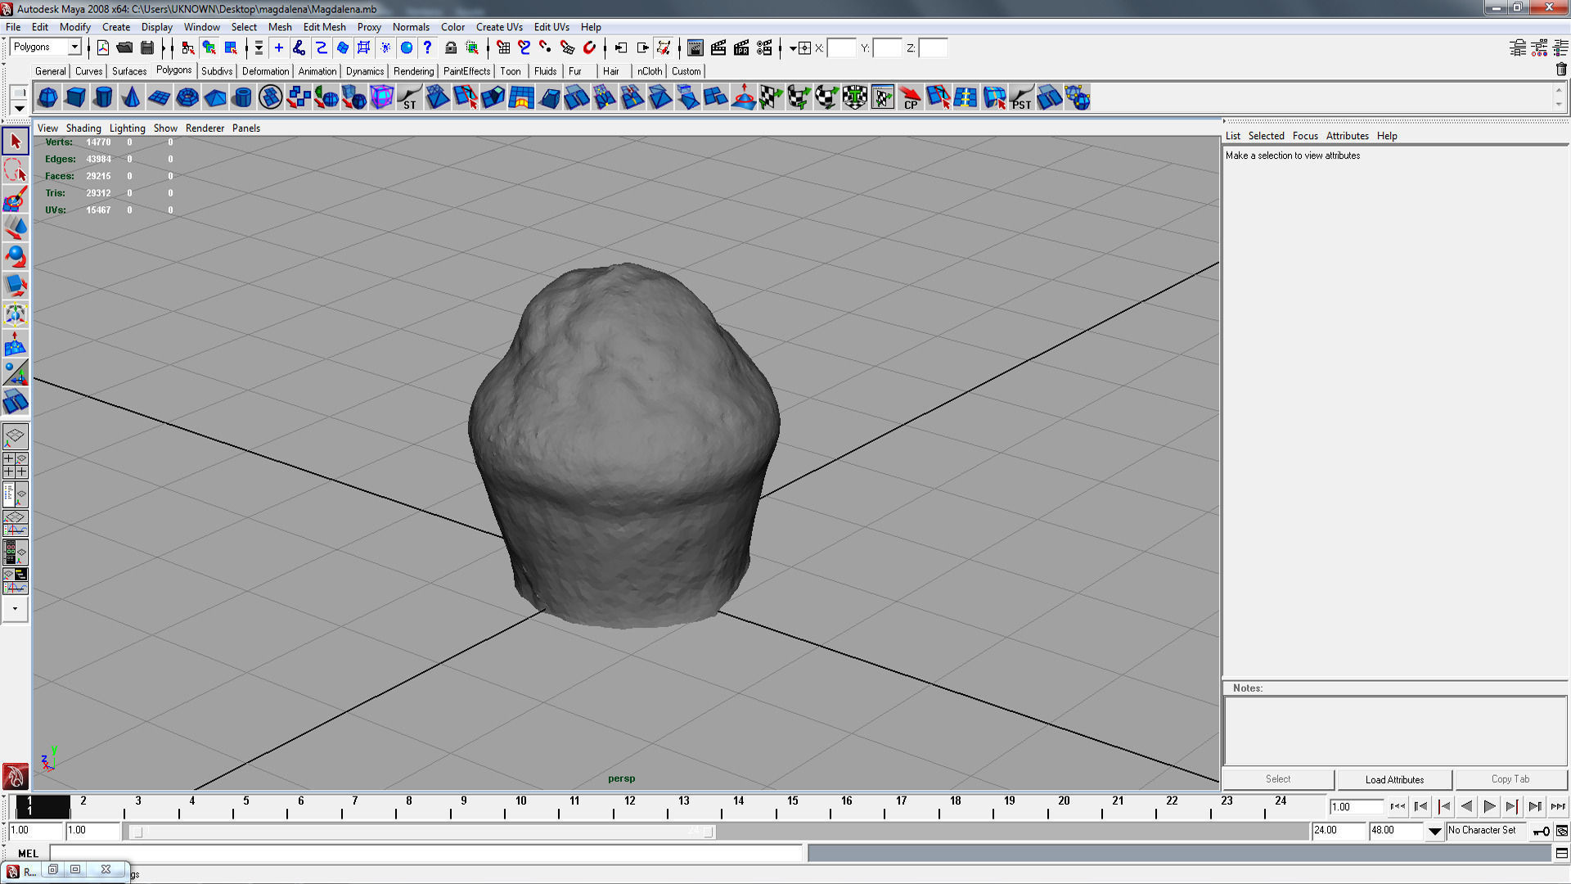The width and height of the screenshot is (1571, 884).
Task: Switch to the Deformation shelf tab
Action: coord(265,71)
